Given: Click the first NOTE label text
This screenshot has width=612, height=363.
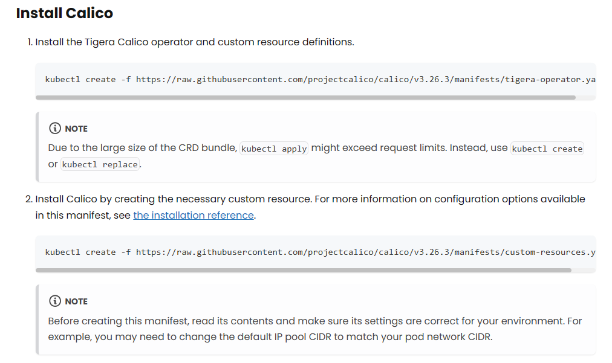Looking at the screenshot, I should [76, 129].
